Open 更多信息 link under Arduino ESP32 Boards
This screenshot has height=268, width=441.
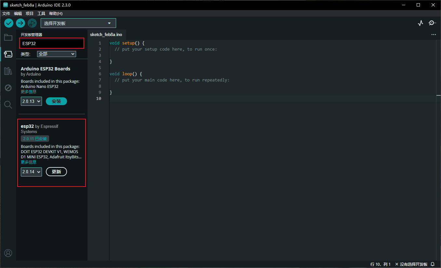[29, 92]
